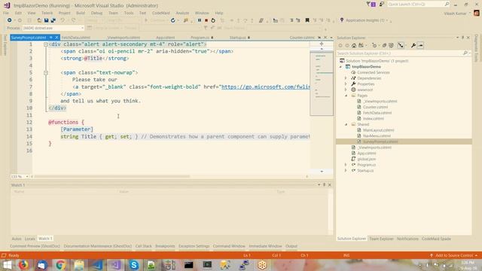Viewport: 482px width, 271px height.
Task: Open the Debug menu
Action: 96,13
